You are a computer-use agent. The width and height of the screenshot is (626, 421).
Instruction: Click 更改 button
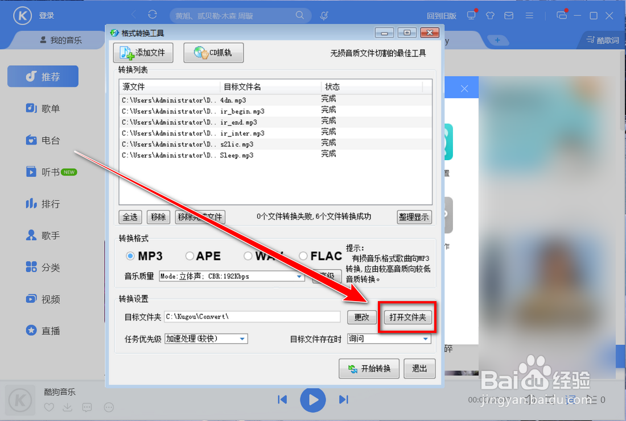[x=362, y=317]
